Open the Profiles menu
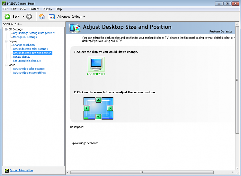This screenshot has width=241, height=176. 34,9
